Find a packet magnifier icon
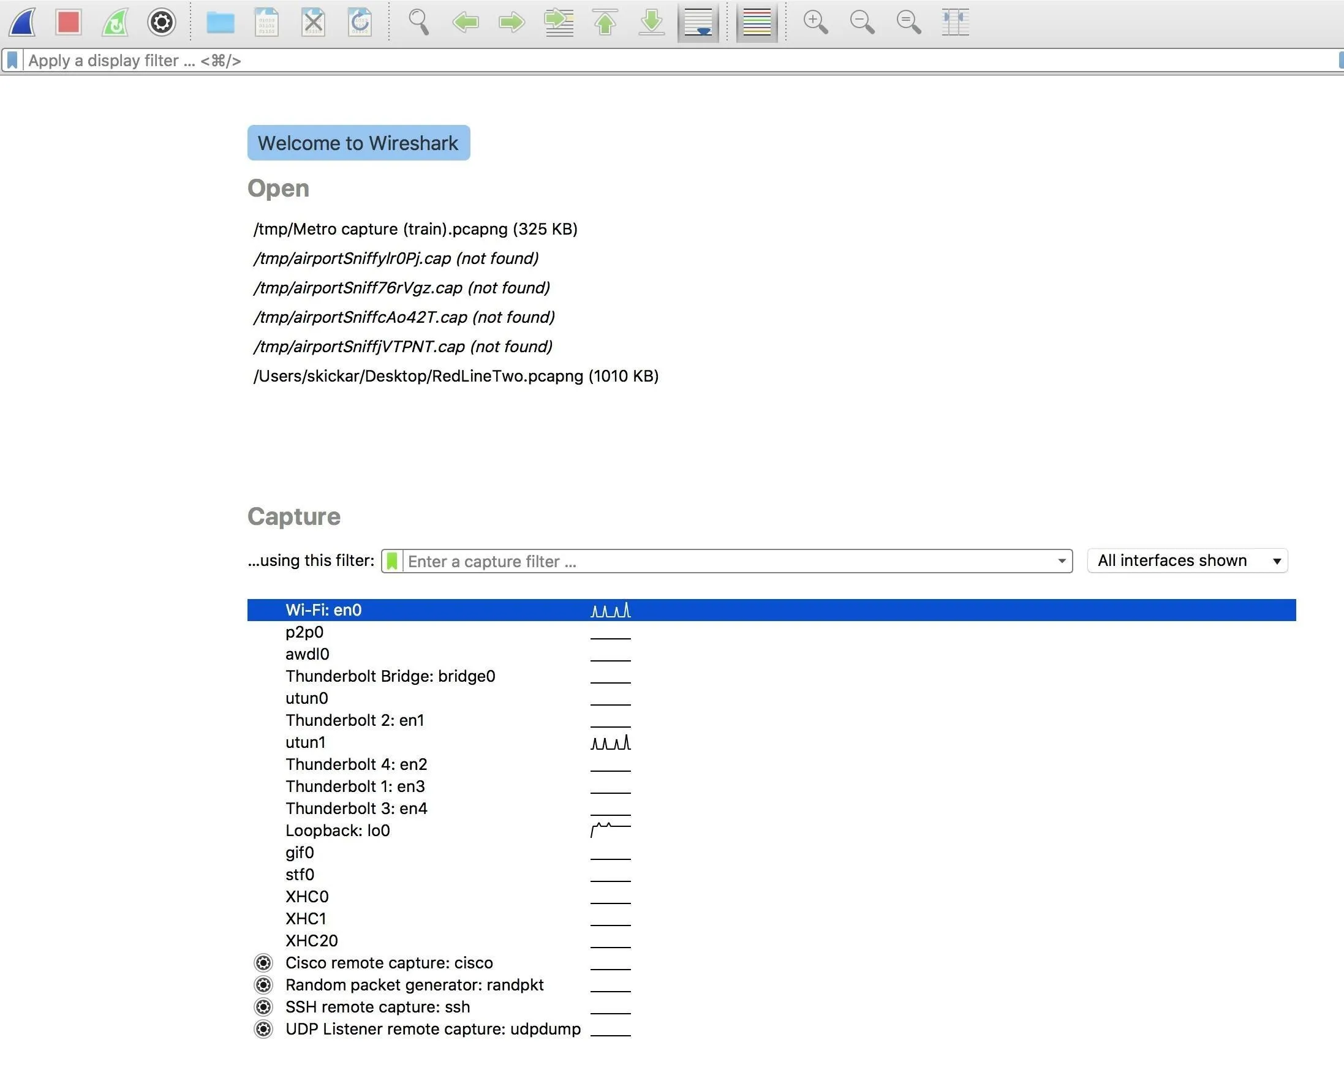The height and width of the screenshot is (1067, 1344). 418,23
